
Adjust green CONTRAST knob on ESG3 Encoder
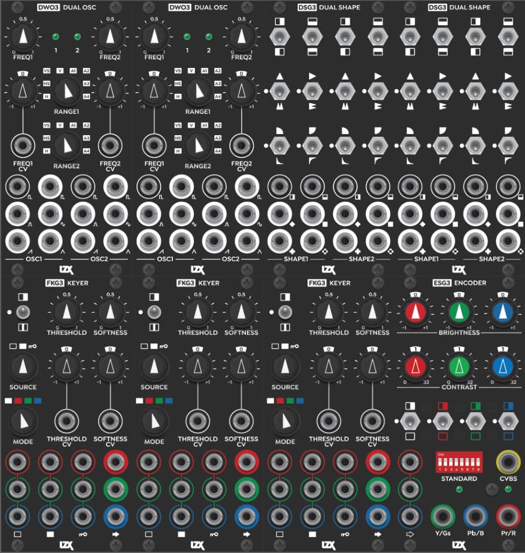(x=459, y=367)
